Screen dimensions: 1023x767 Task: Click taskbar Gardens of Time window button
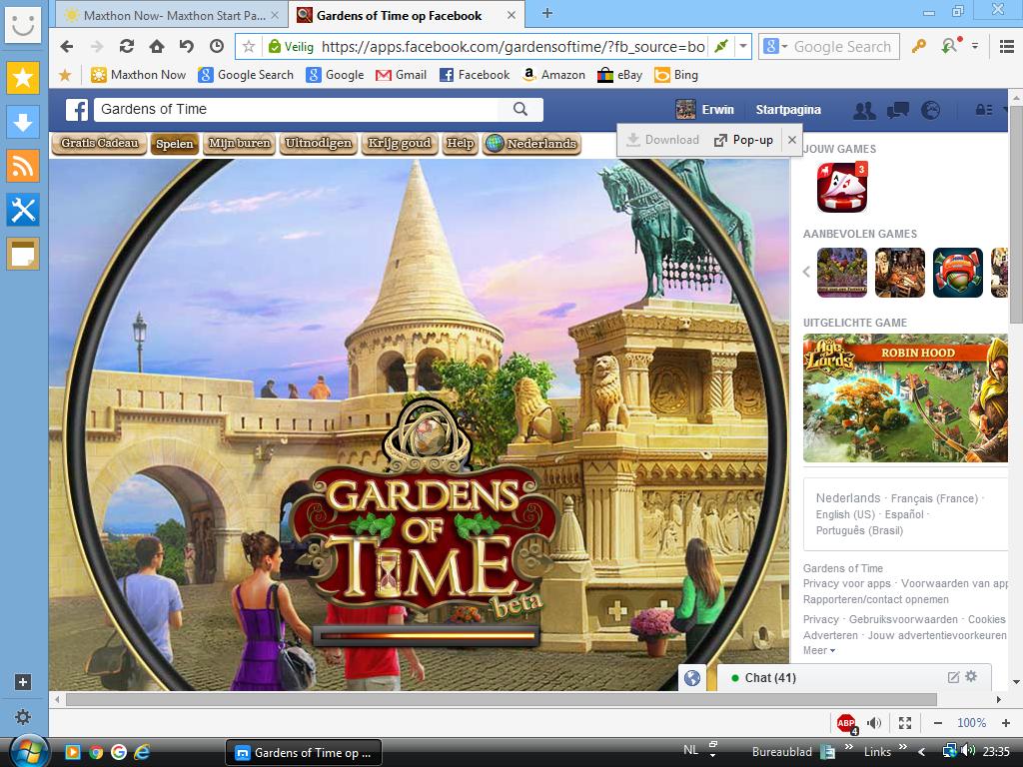(304, 753)
